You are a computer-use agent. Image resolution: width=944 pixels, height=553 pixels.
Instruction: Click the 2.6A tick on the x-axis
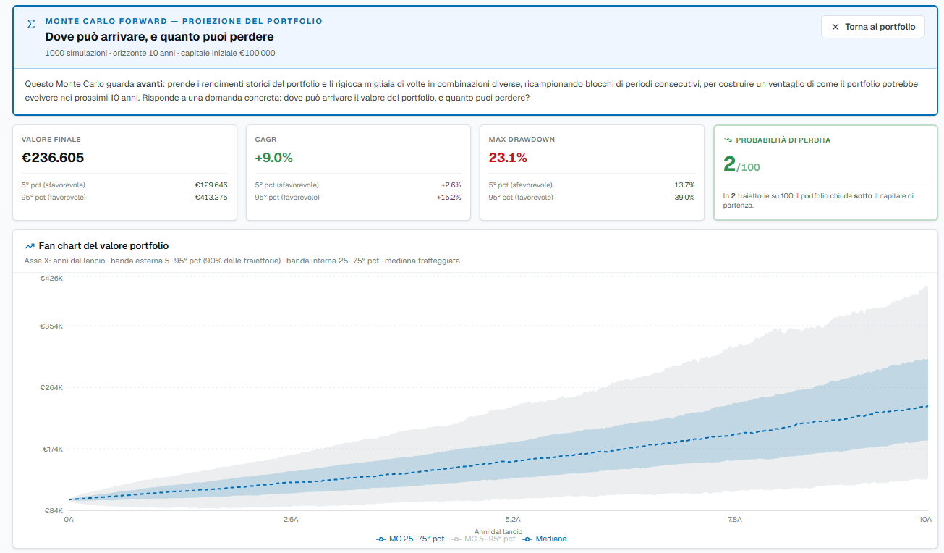click(x=291, y=519)
